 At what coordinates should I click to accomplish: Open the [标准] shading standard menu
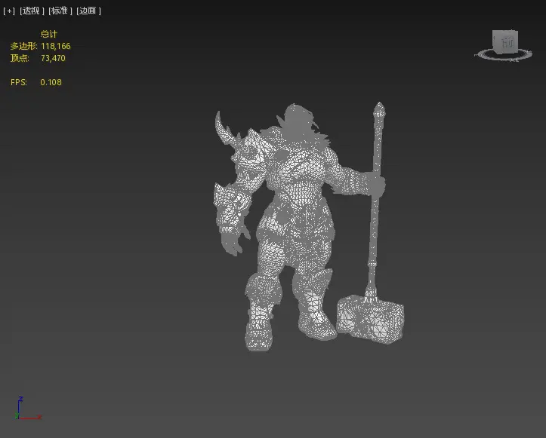(x=60, y=11)
